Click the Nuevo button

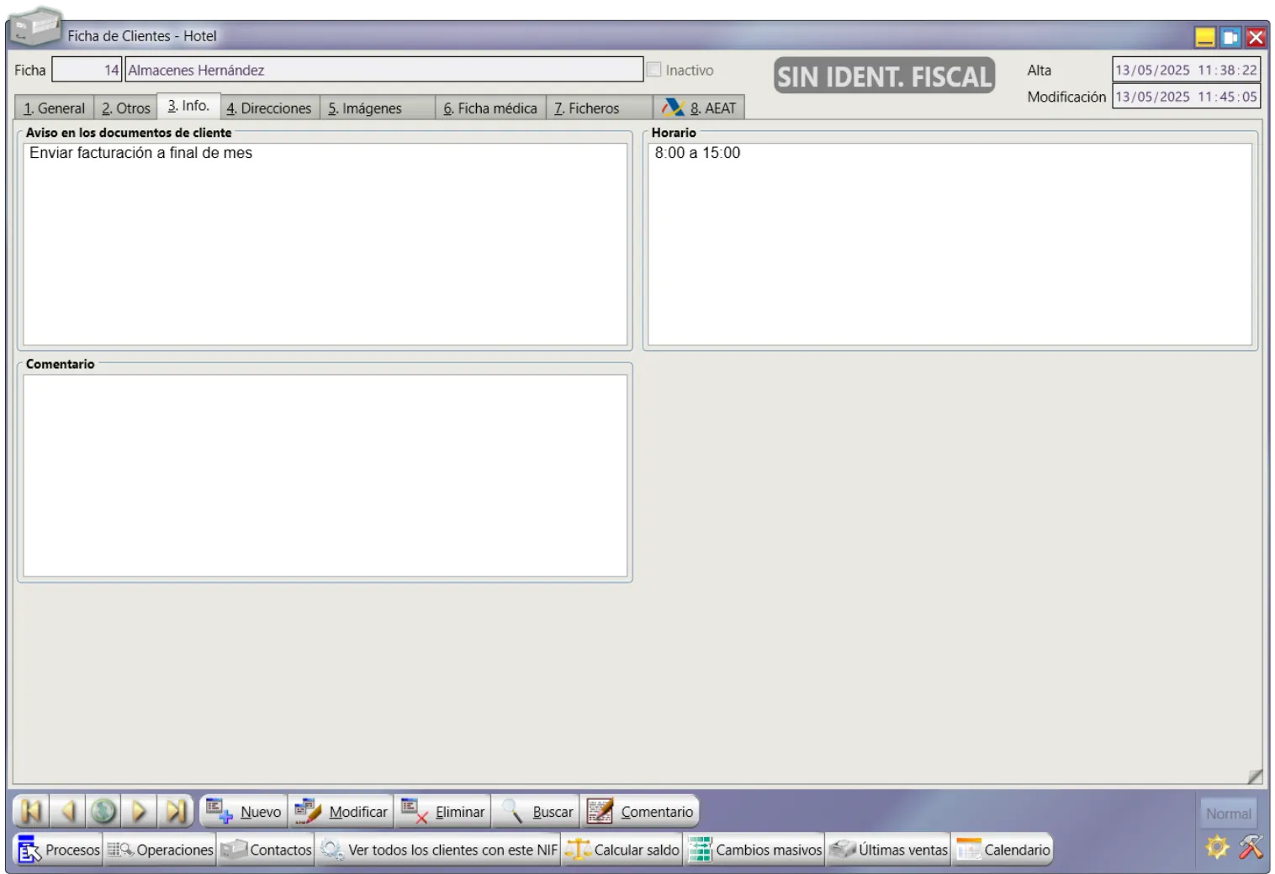(245, 812)
